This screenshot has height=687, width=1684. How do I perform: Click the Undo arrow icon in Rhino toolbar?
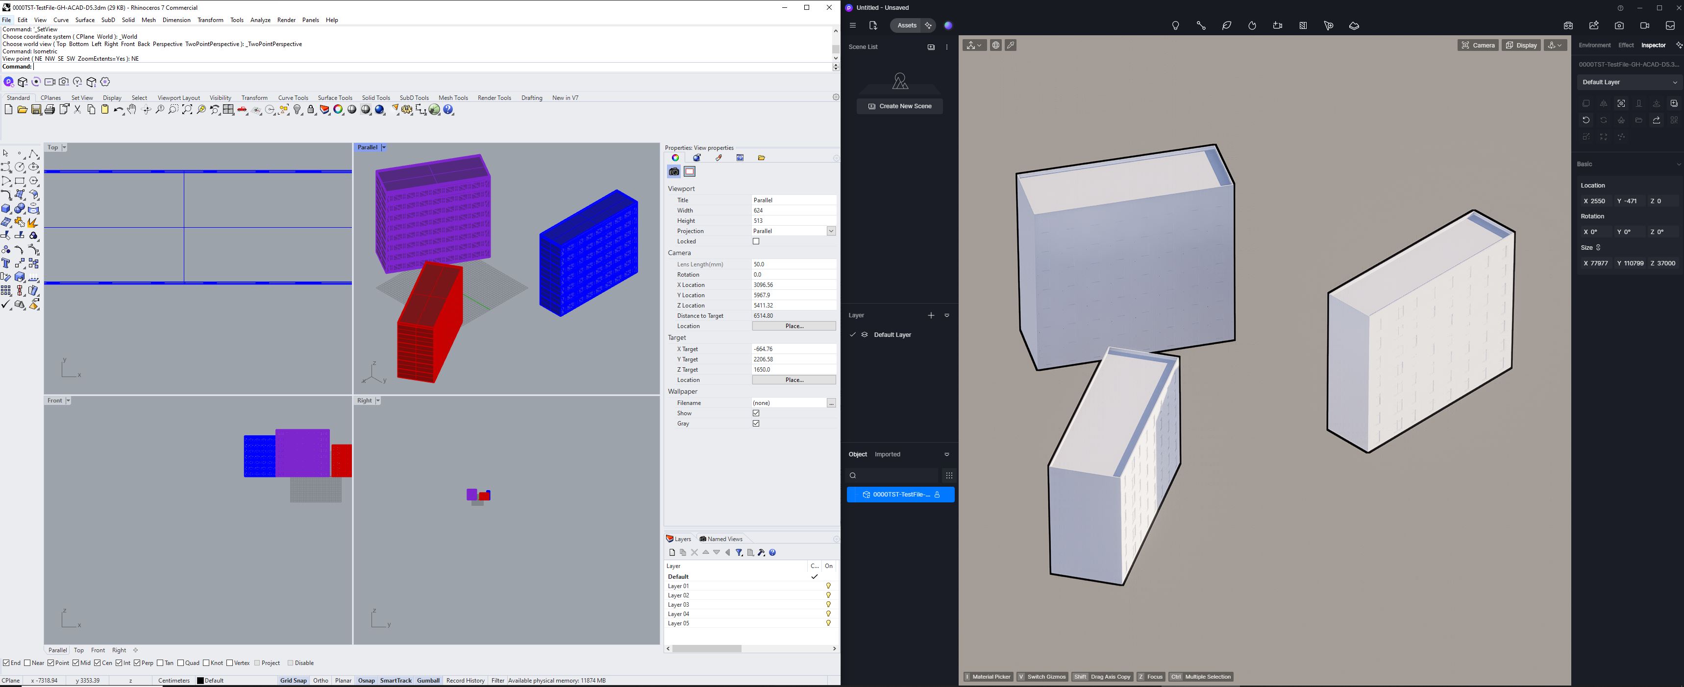[x=118, y=110]
